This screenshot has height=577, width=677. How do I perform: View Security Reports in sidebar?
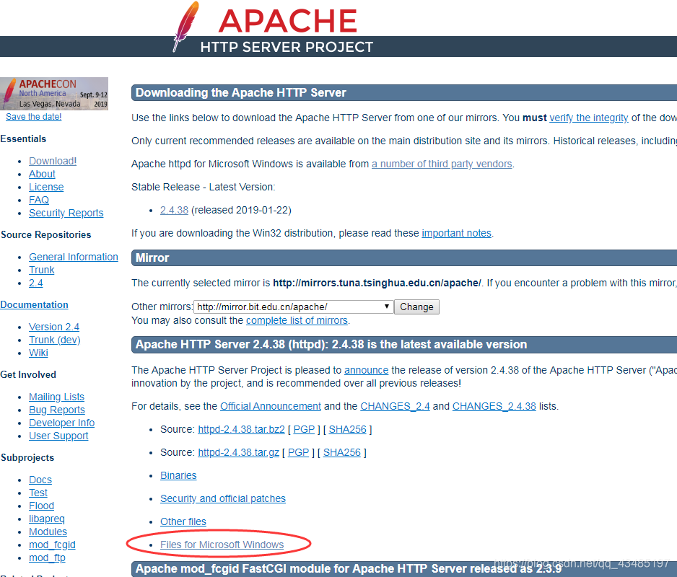point(66,213)
